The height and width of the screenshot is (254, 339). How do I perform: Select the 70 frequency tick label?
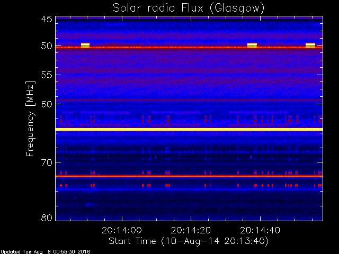point(47,162)
